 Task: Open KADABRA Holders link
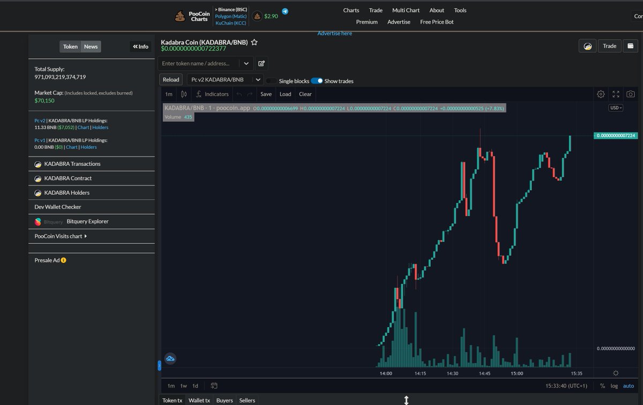pyautogui.click(x=67, y=193)
